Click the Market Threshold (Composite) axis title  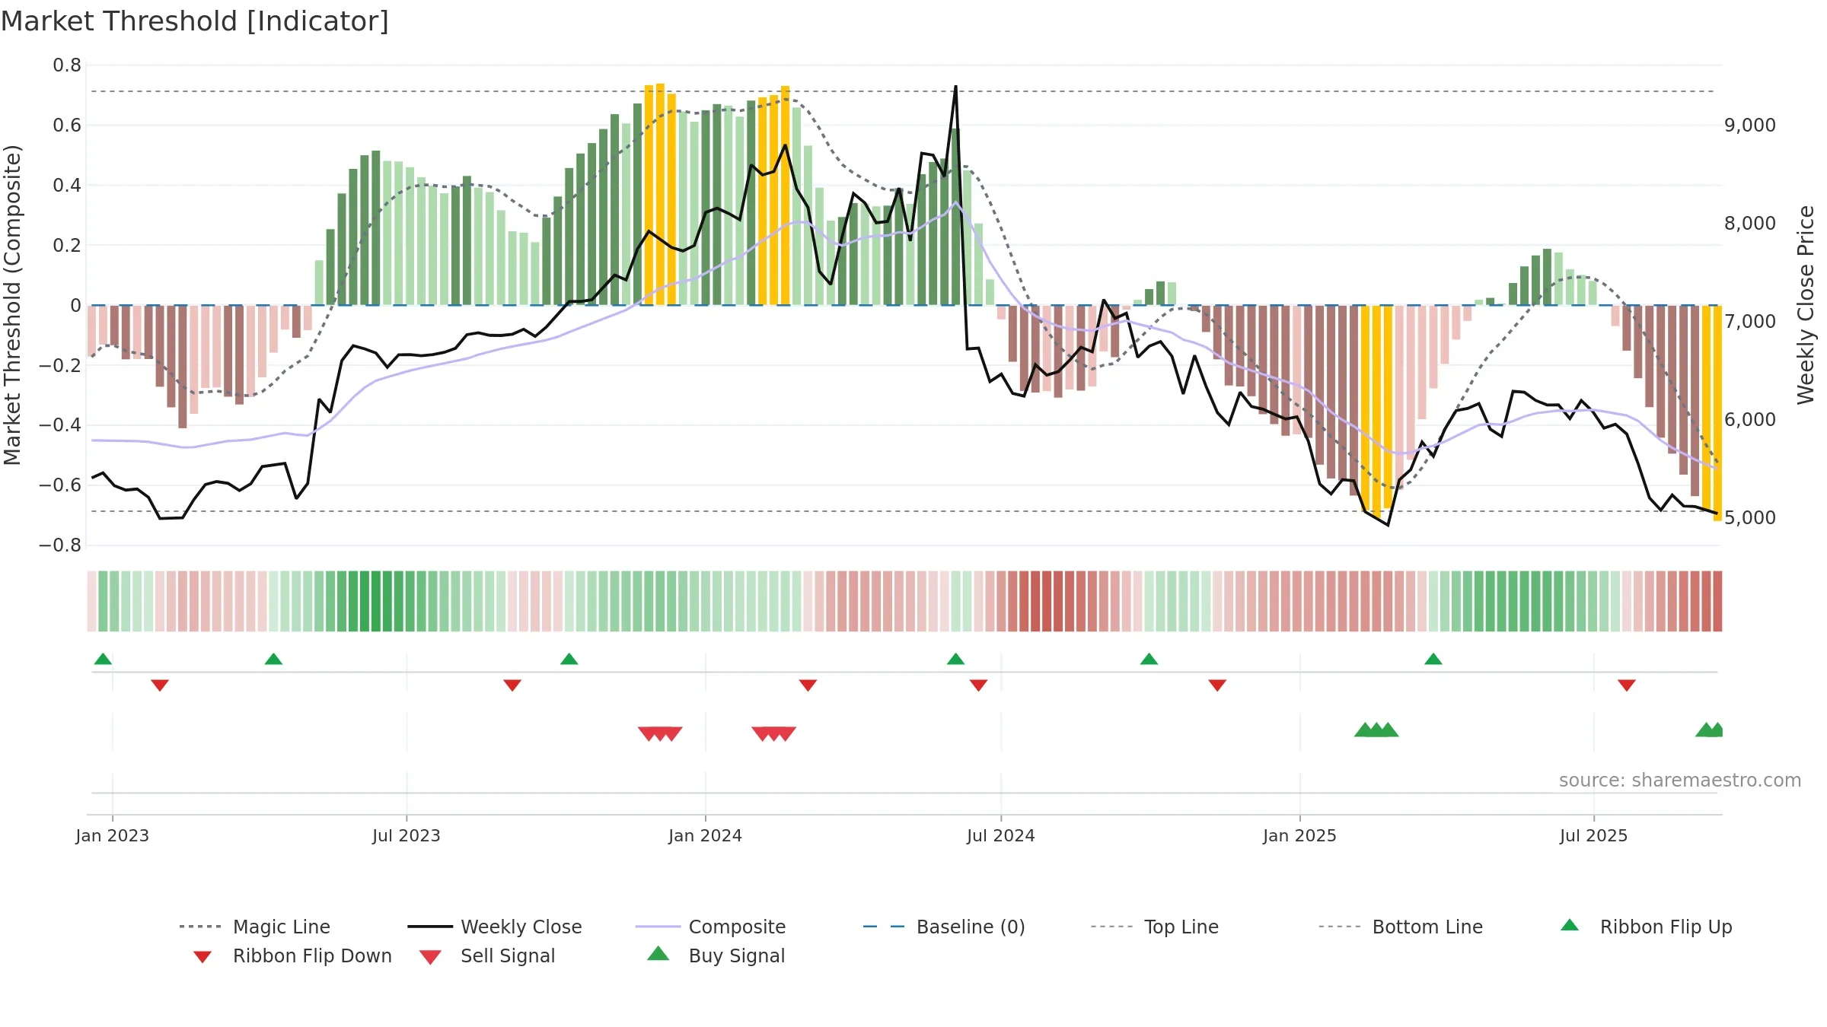tap(12, 304)
